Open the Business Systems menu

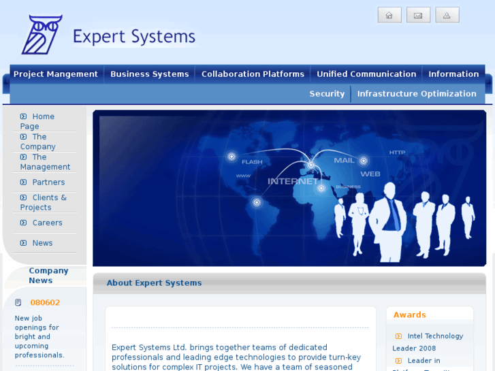click(x=150, y=74)
